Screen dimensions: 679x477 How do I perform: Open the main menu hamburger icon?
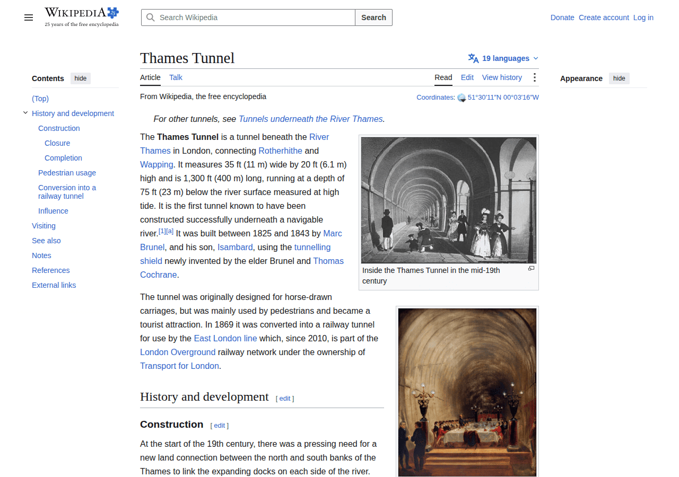click(x=29, y=17)
